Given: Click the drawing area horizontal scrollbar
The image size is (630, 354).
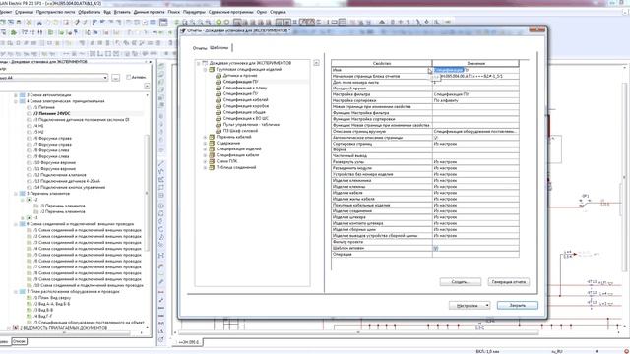Looking at the screenshot, I should point(357,332).
